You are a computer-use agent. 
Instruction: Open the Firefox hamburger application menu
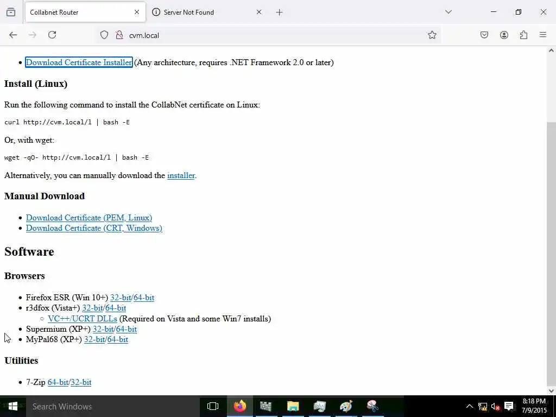coord(543,35)
